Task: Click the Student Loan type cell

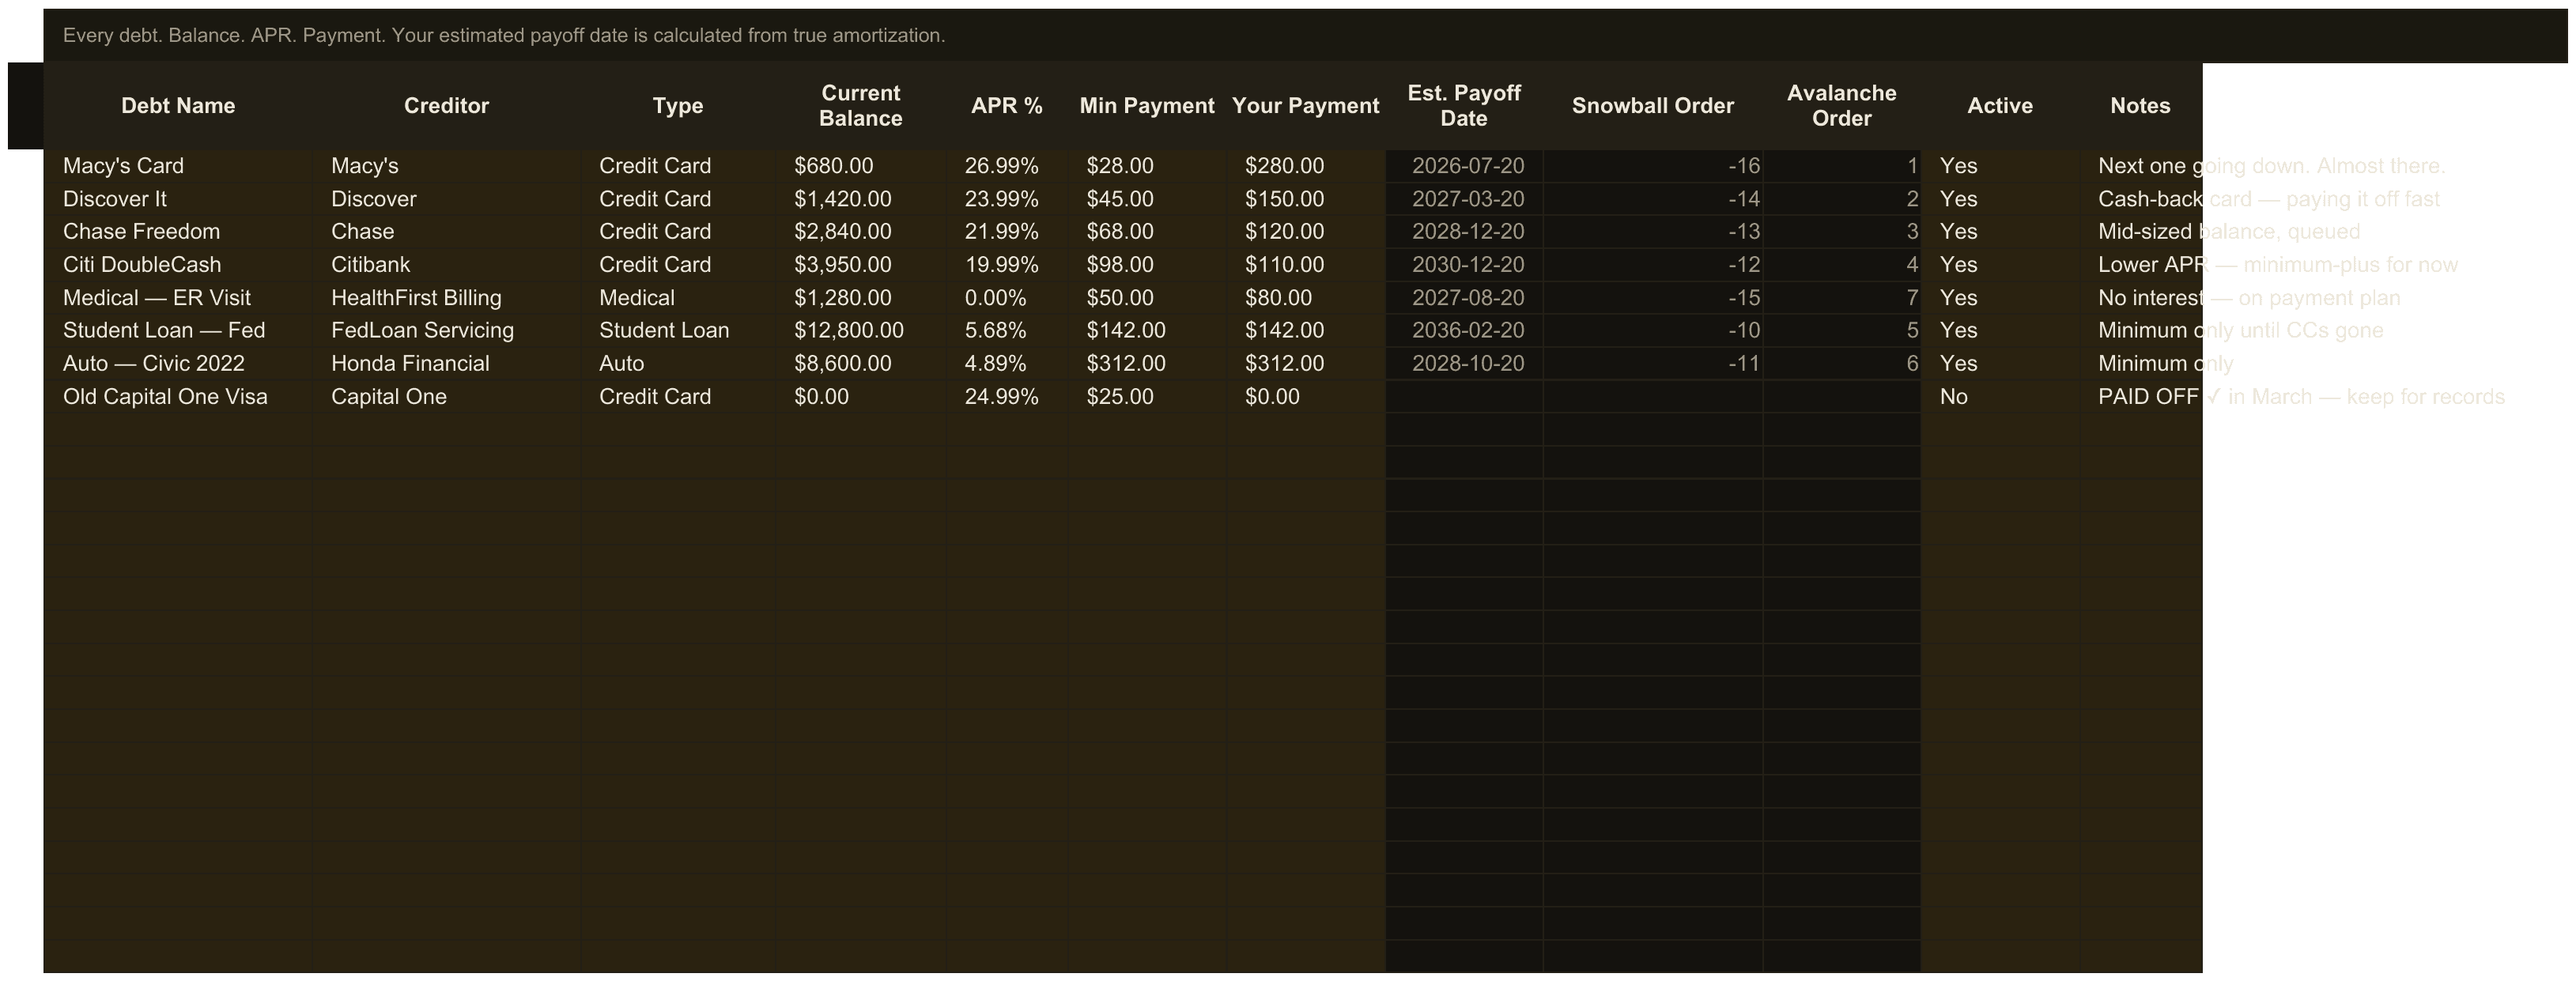Action: click(x=678, y=331)
